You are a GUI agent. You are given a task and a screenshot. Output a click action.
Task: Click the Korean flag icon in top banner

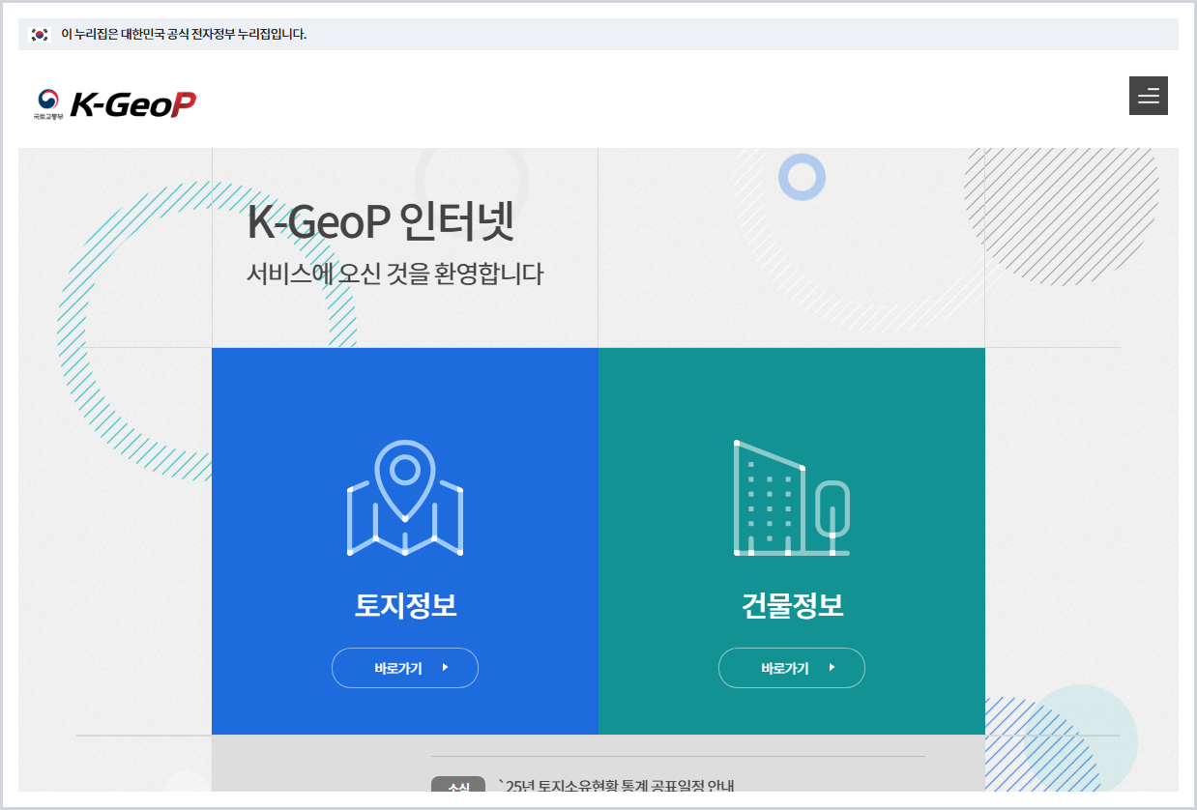[x=40, y=35]
